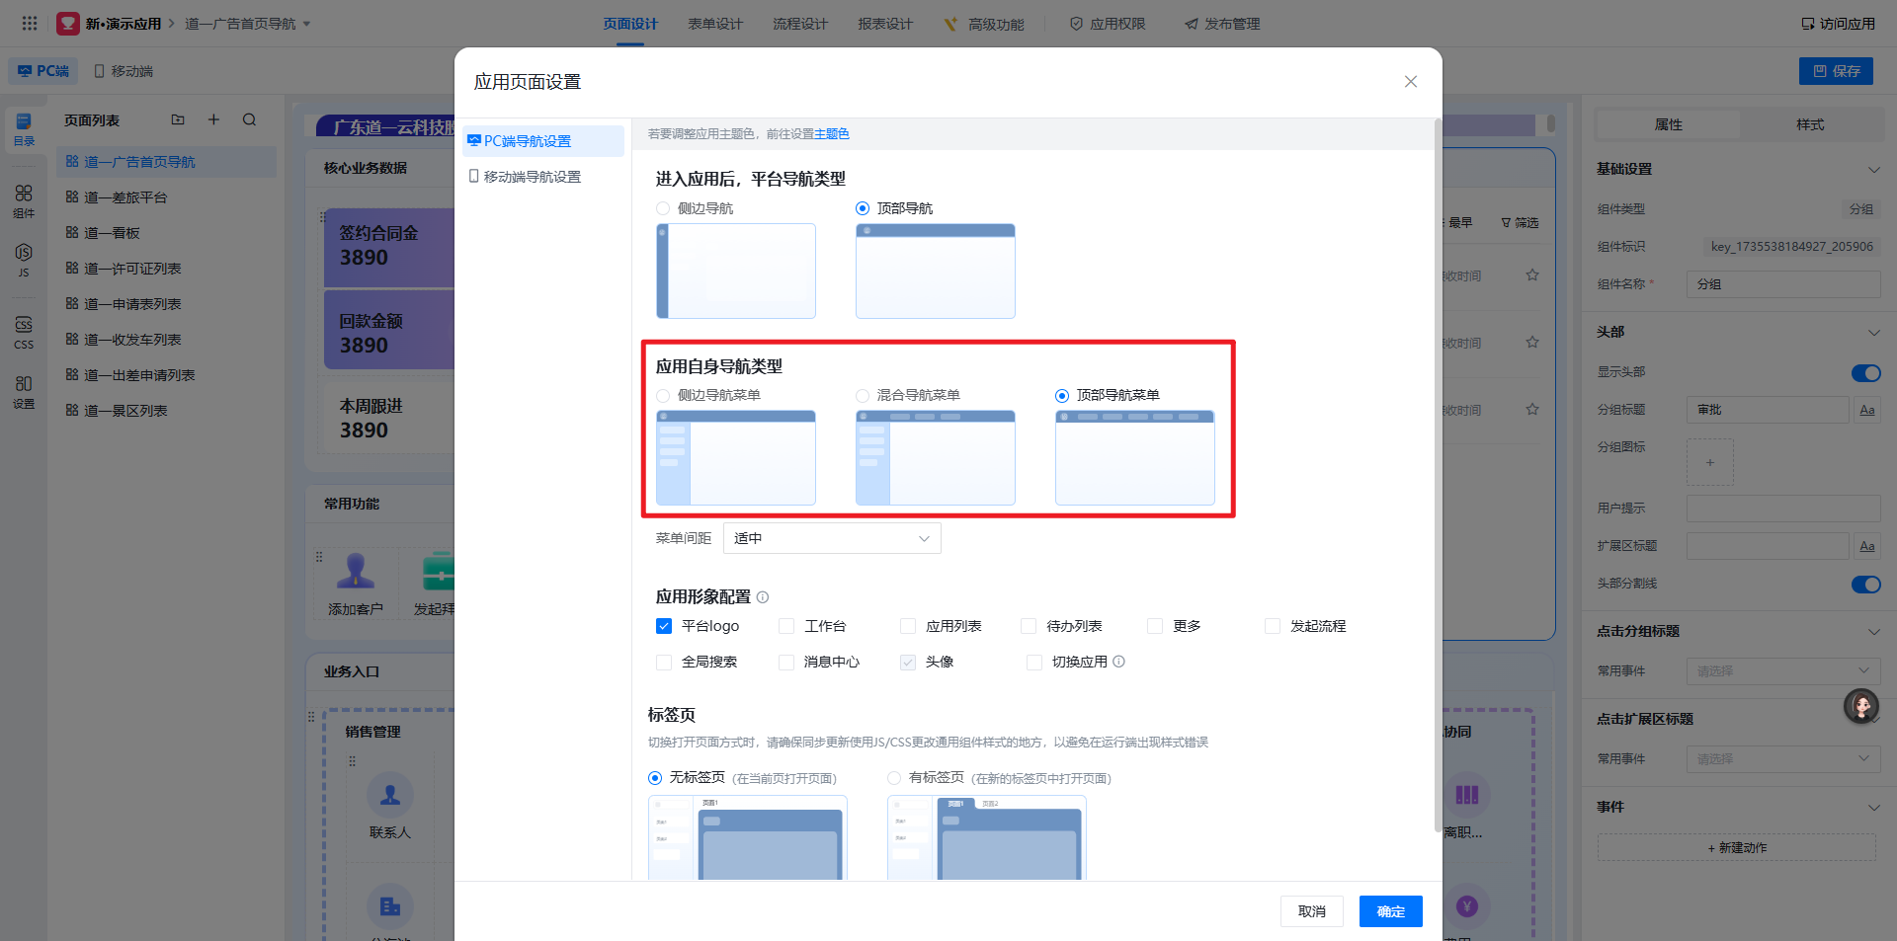Image resolution: width=1897 pixels, height=941 pixels.
Task: Click the 确定 button
Action: coord(1390,911)
